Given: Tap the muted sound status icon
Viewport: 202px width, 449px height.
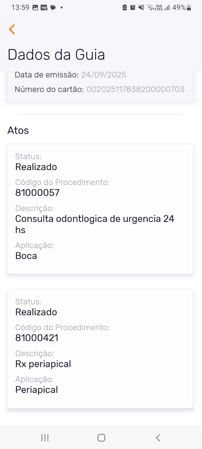Looking at the screenshot, I should coord(141,8).
